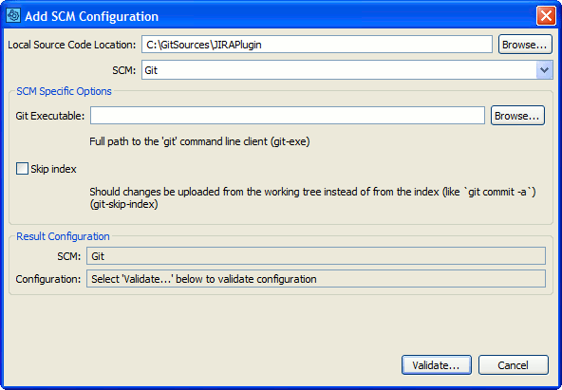Cancel the SCM configuration dialog

coord(514,365)
